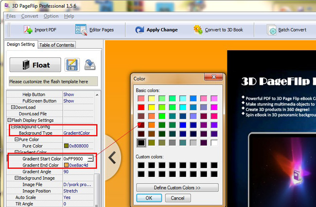Click the Float template book icon

pos(26,65)
